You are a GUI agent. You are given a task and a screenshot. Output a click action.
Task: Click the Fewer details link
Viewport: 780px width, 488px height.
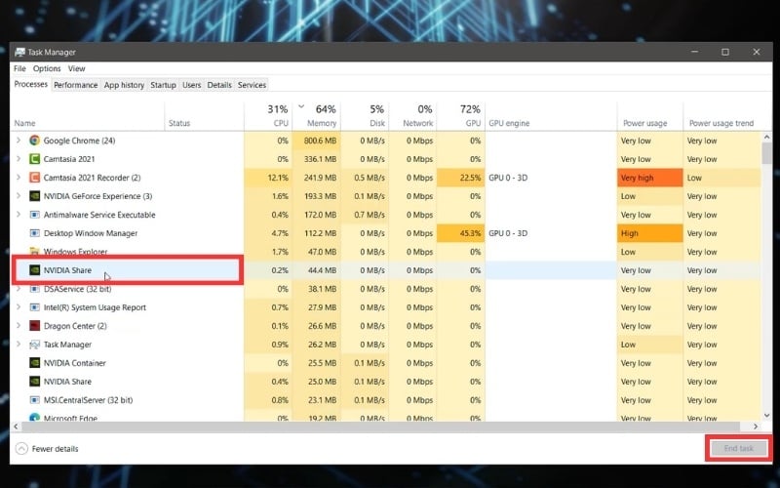tap(55, 449)
